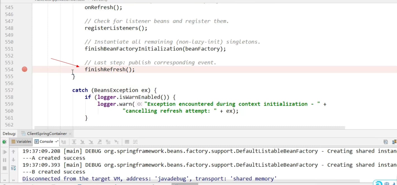Toggle the breakpoint on line 554

[25, 69]
